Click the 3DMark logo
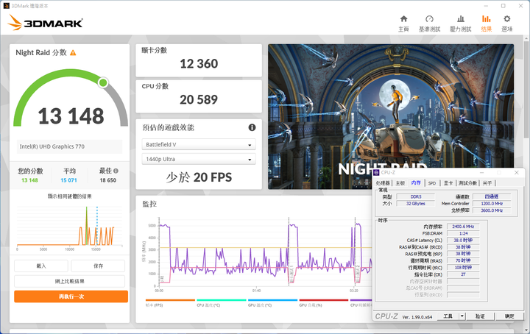This screenshot has height=334, width=530. point(45,23)
